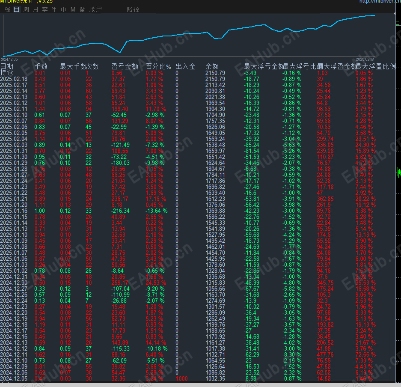This screenshot has height=387, width=401.
Task: Click chart start date 2024.12.05 label
Action: pos(9,60)
